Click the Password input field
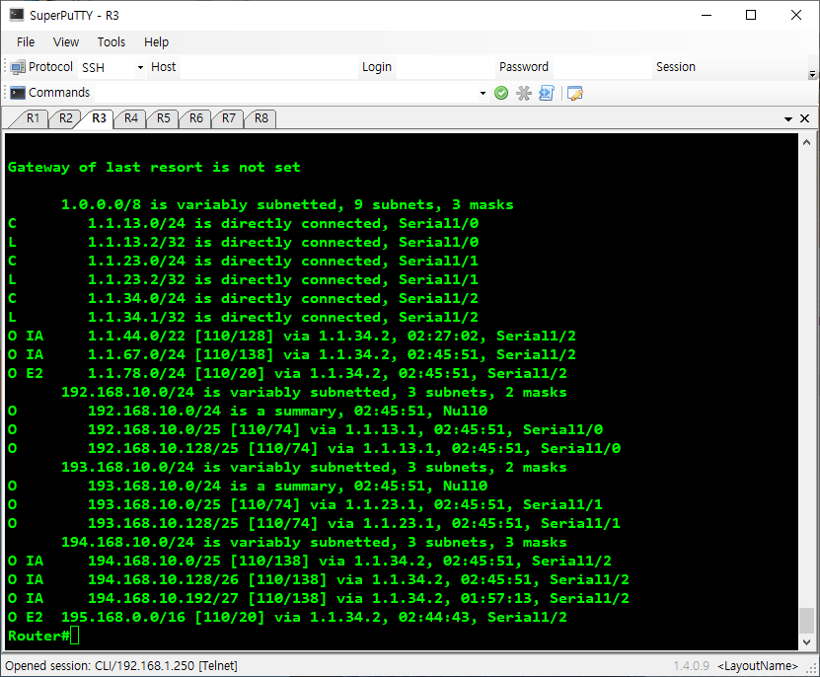 point(603,67)
